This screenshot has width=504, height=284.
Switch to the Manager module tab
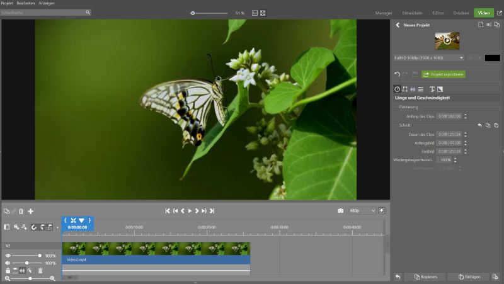(384, 13)
